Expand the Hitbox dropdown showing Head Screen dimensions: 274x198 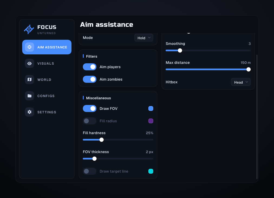pyautogui.click(x=241, y=82)
